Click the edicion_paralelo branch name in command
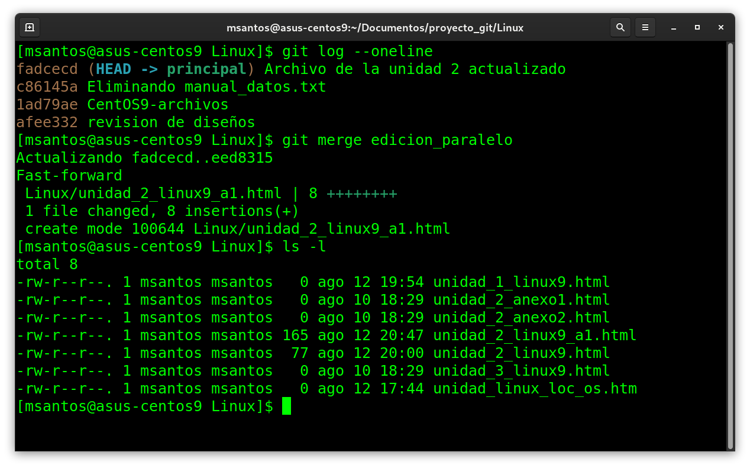750x468 pixels. (441, 140)
